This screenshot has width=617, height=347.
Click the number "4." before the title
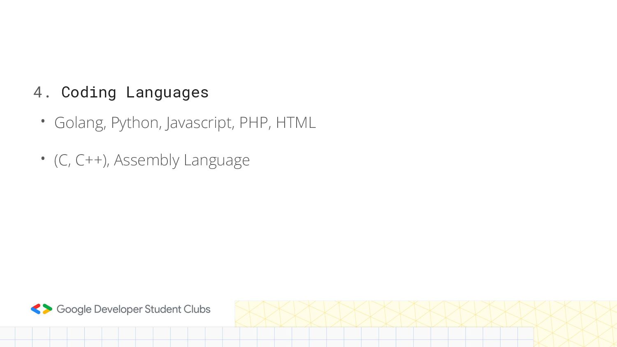(42, 93)
